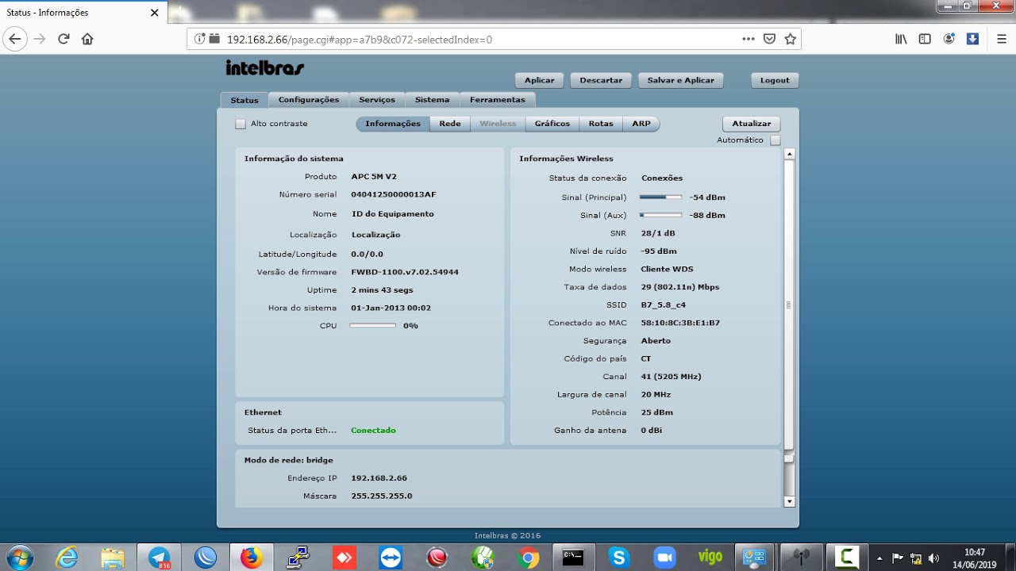Open PuTTY from the taskbar
Screen dimensions: 1016x571
[298, 558]
